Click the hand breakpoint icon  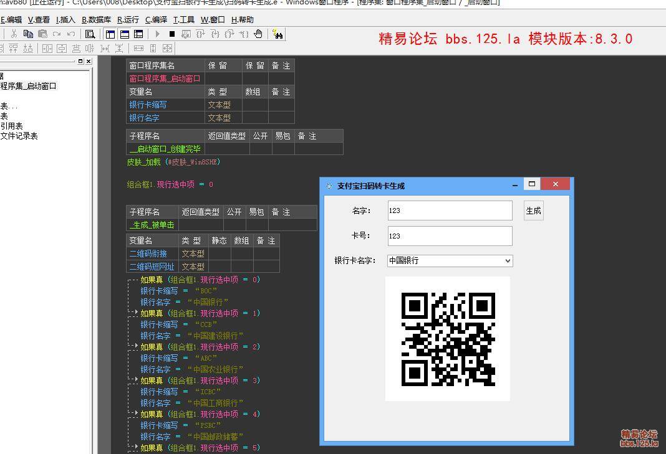click(x=258, y=34)
